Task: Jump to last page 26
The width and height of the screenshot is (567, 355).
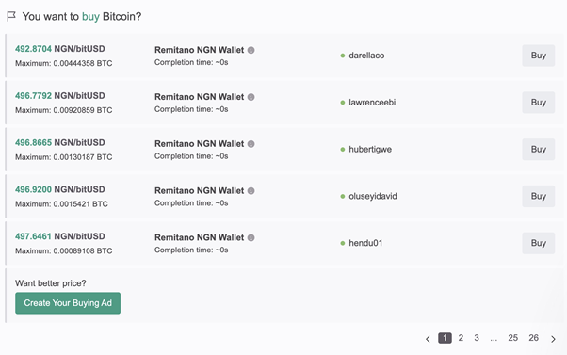Action: [533, 338]
